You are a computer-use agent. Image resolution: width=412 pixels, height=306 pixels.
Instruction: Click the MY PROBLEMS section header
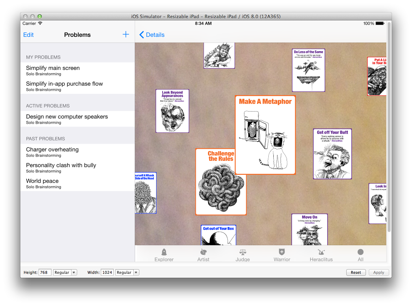point(43,57)
